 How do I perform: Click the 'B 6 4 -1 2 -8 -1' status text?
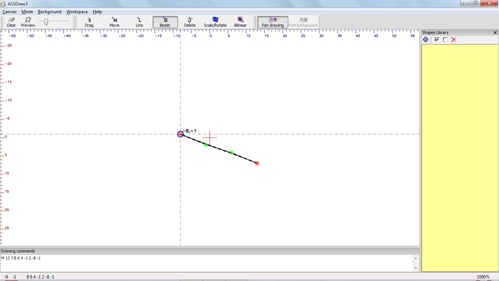point(40,277)
